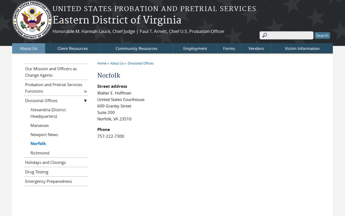Viewport: 345px width, 216px height.
Task: Click the Suite 200 address line
Action: coord(106,113)
